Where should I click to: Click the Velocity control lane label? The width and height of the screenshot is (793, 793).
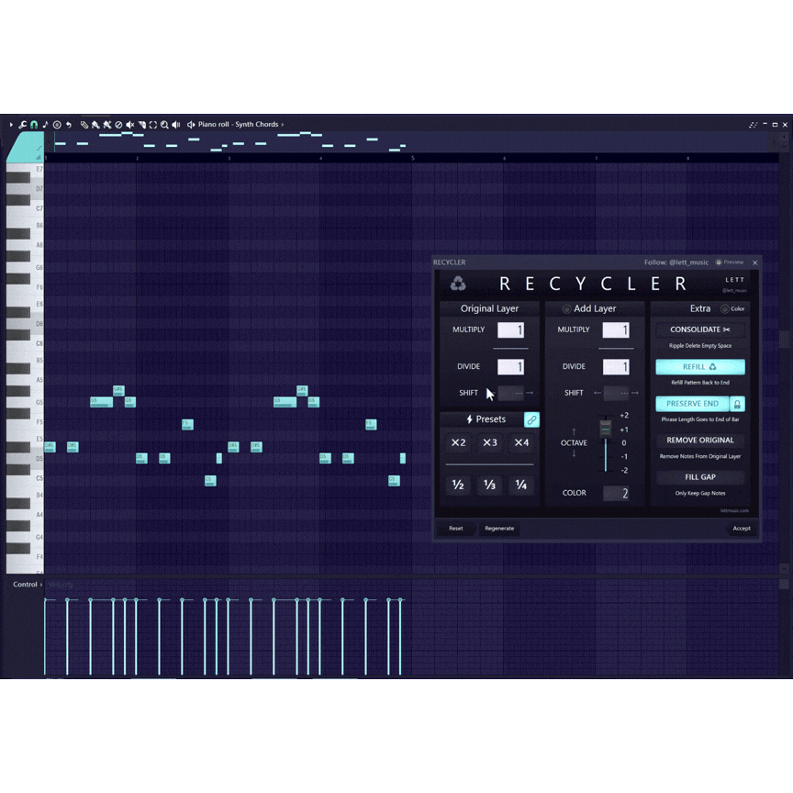[61, 585]
